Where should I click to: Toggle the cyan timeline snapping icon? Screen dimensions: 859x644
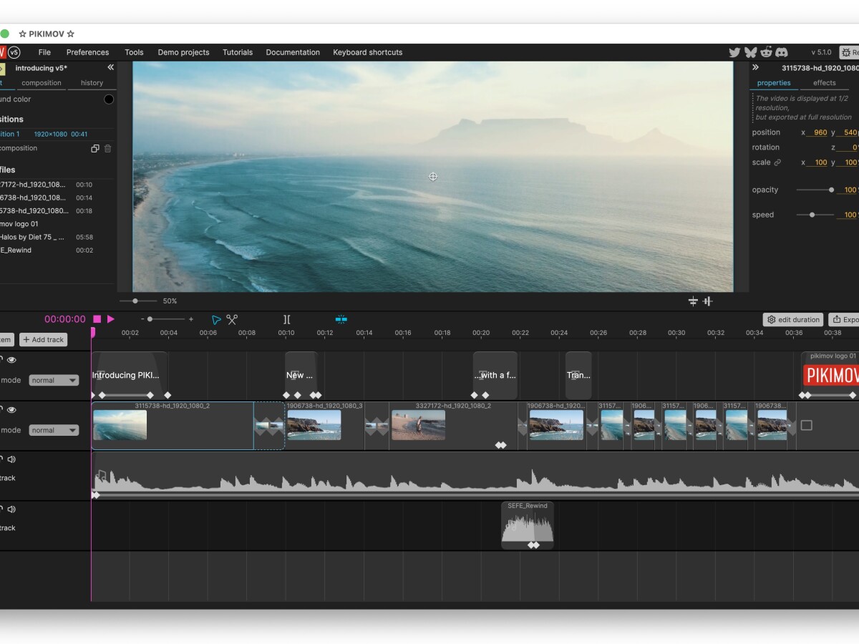[341, 319]
